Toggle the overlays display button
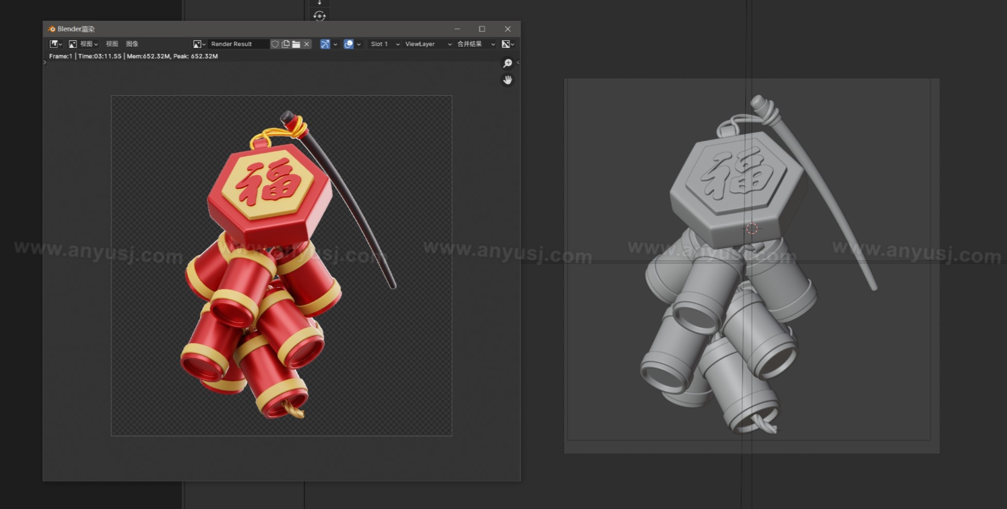Viewport: 1007px width, 509px height. [x=348, y=44]
